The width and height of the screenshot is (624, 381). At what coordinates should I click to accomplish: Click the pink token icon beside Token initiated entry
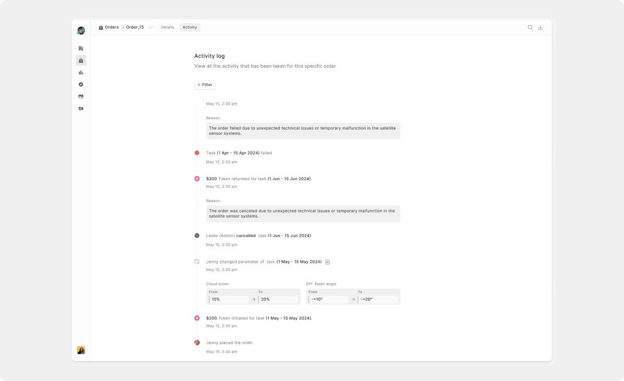197,318
